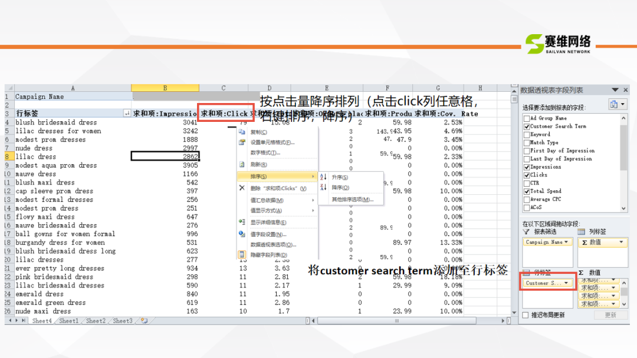This screenshot has height=358, width=637.
Task: Select 其他排序选项 from the sort submenu
Action: [x=352, y=199]
